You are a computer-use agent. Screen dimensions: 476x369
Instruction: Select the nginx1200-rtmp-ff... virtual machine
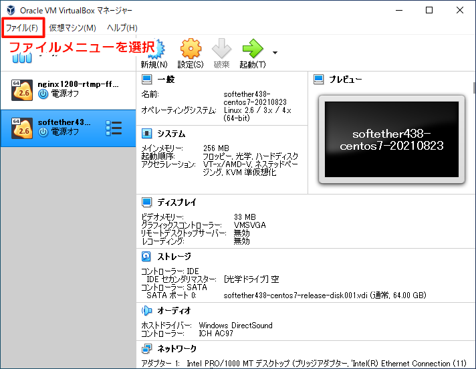click(x=68, y=90)
